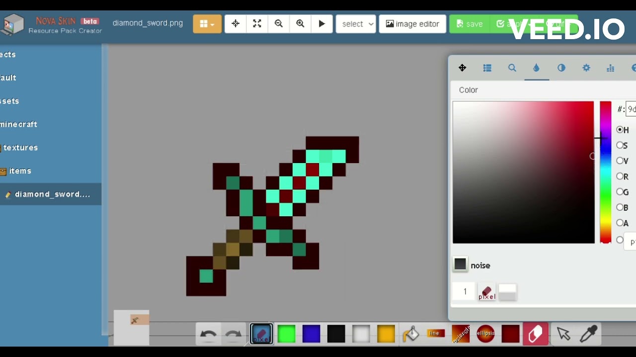Select the B (blue) radio button

point(620,207)
